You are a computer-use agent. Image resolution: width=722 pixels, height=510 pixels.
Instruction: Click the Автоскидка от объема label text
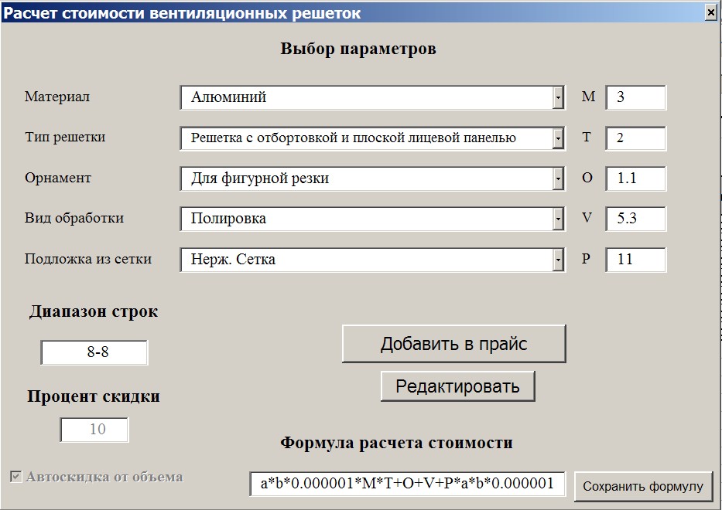[x=104, y=477]
